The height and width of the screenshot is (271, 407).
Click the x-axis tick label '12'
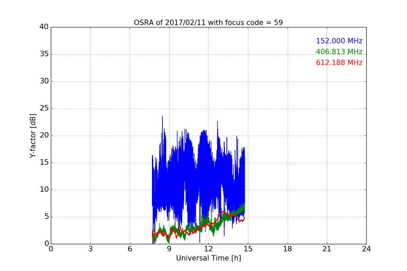click(209, 249)
